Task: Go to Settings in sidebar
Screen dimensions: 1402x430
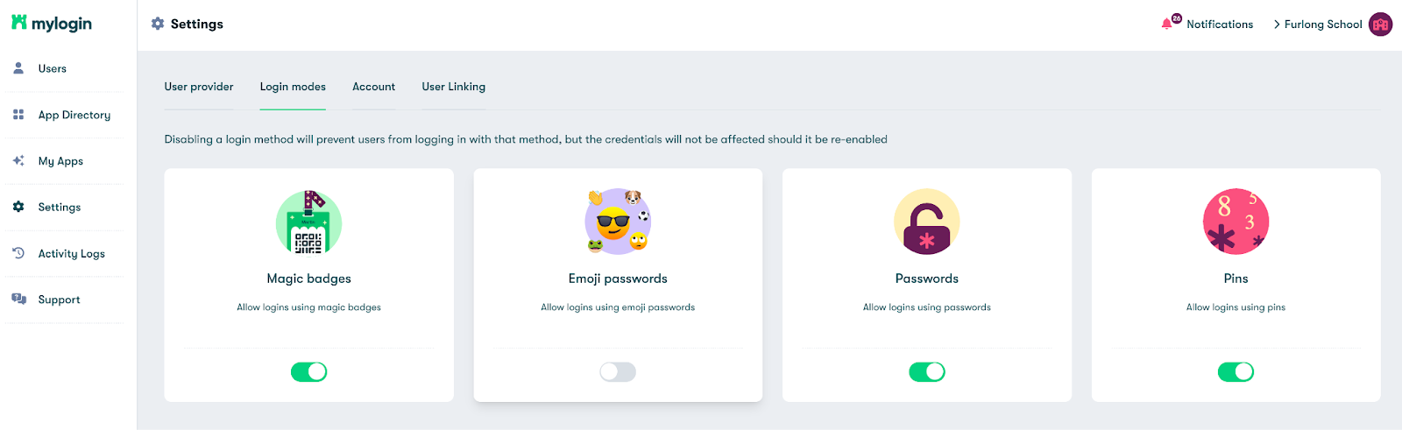Action: (59, 207)
